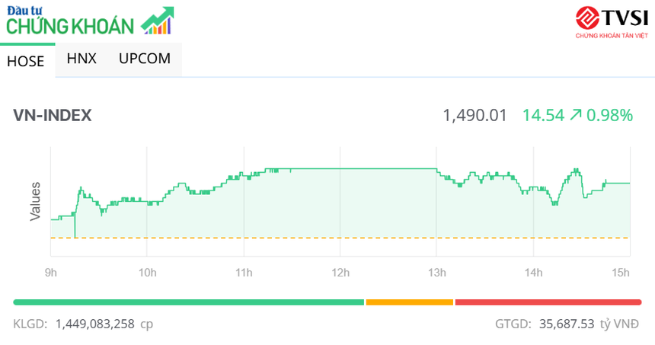Click the index value 1,490.01

click(474, 115)
